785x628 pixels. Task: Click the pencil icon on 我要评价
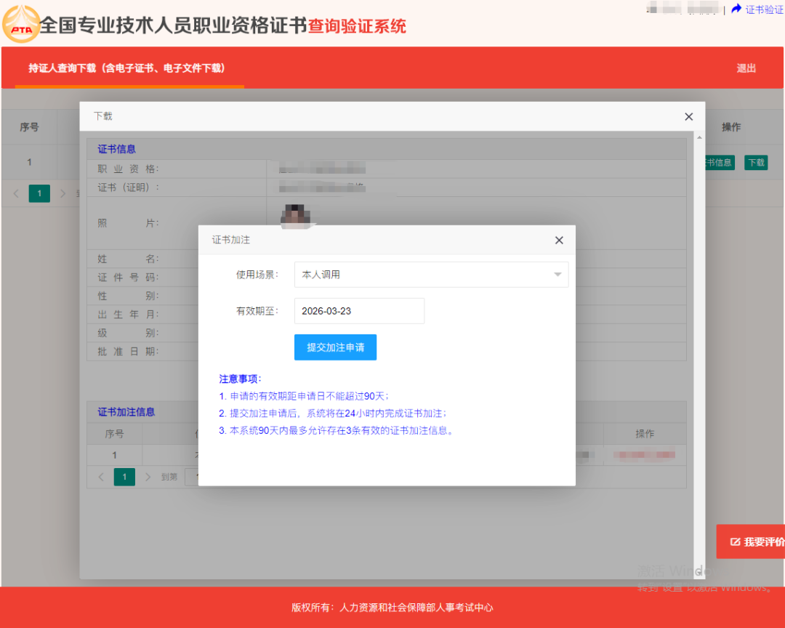[x=735, y=542]
